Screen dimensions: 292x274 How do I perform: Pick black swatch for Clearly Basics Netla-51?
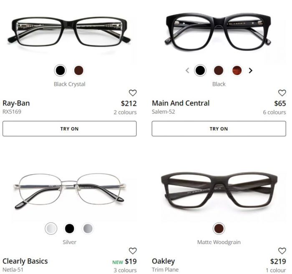coord(70,229)
